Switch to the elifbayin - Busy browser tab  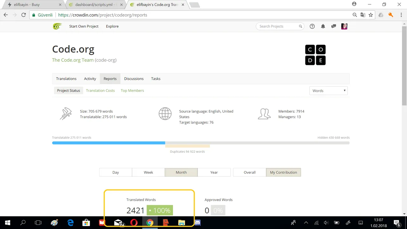[x=33, y=5]
